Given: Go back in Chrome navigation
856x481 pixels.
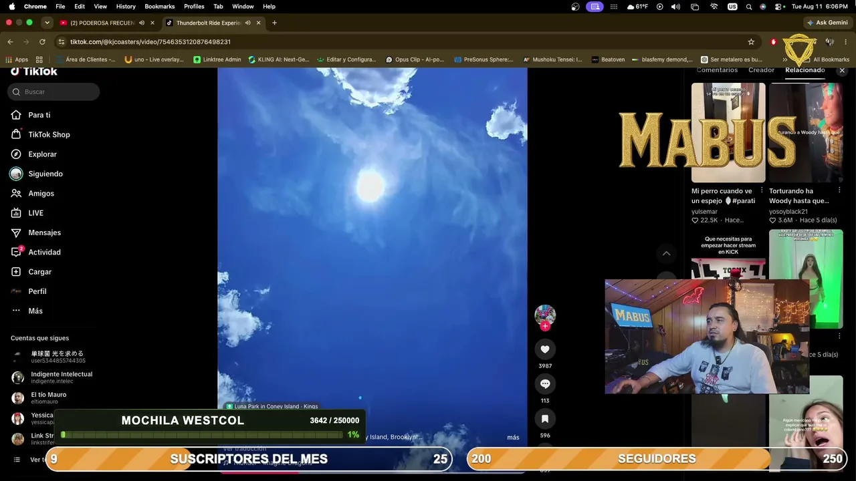Looking at the screenshot, I should (10, 41).
